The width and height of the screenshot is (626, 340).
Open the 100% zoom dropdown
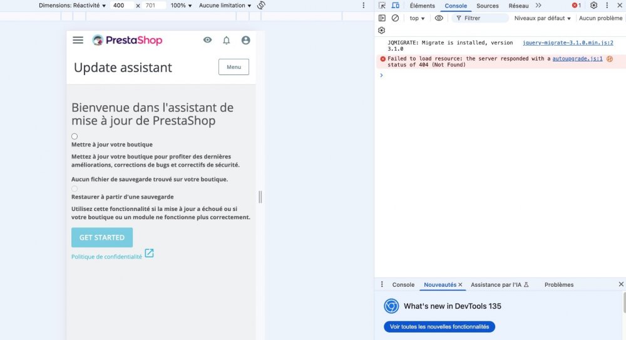pos(182,6)
